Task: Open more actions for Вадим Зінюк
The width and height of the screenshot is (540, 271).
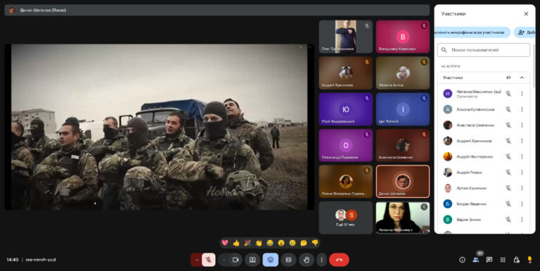Action: click(522, 220)
